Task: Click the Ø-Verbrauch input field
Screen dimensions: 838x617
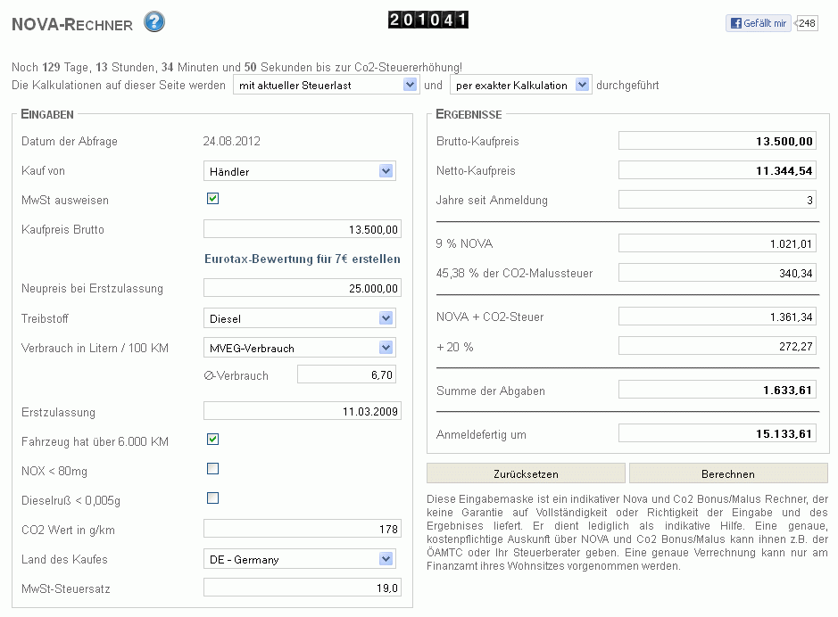Action: coord(346,374)
